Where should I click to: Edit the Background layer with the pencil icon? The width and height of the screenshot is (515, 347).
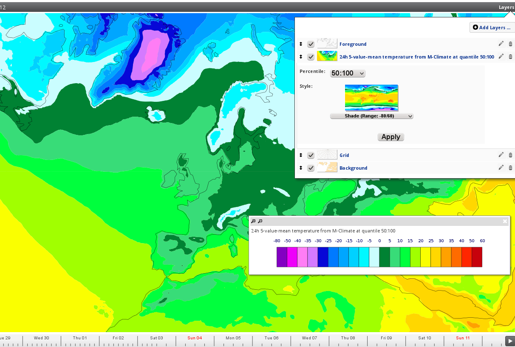pos(501,168)
